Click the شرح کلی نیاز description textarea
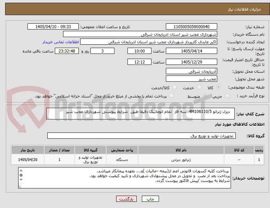Screen dimensions: 270x208 (140, 114)
